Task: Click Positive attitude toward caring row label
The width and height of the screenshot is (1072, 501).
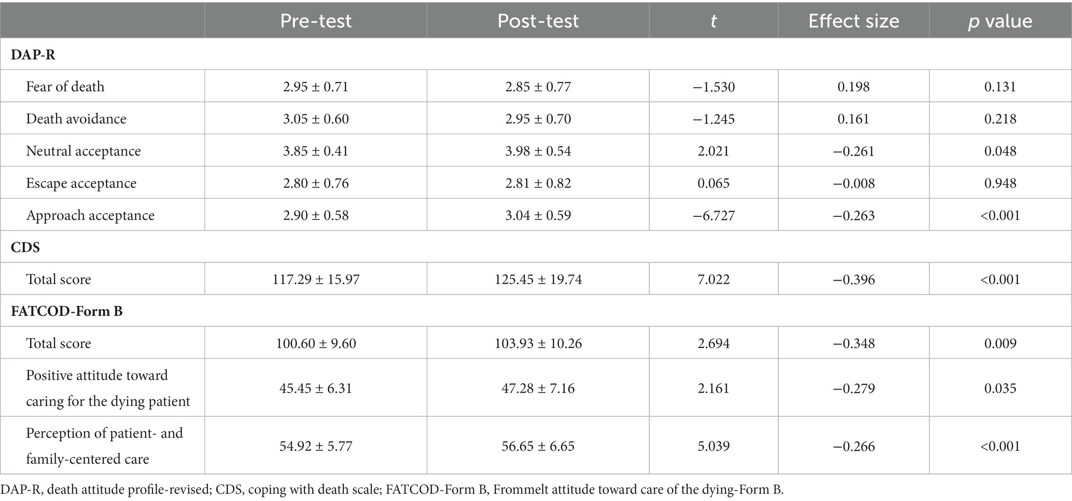Action: [x=108, y=388]
